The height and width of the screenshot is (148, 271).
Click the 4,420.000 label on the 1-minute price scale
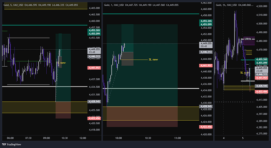206,134
